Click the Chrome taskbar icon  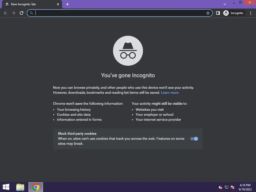pos(36,187)
